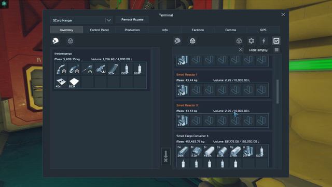Click the thebestgargo inventory name

[x=63, y=54]
